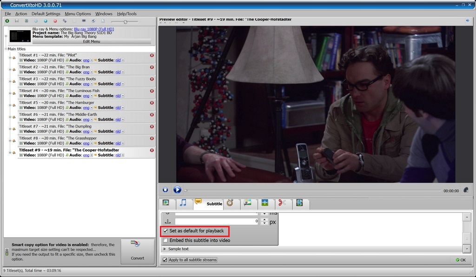This screenshot has height=277, width=476.
Task: Open the File menu
Action: pos(8,13)
